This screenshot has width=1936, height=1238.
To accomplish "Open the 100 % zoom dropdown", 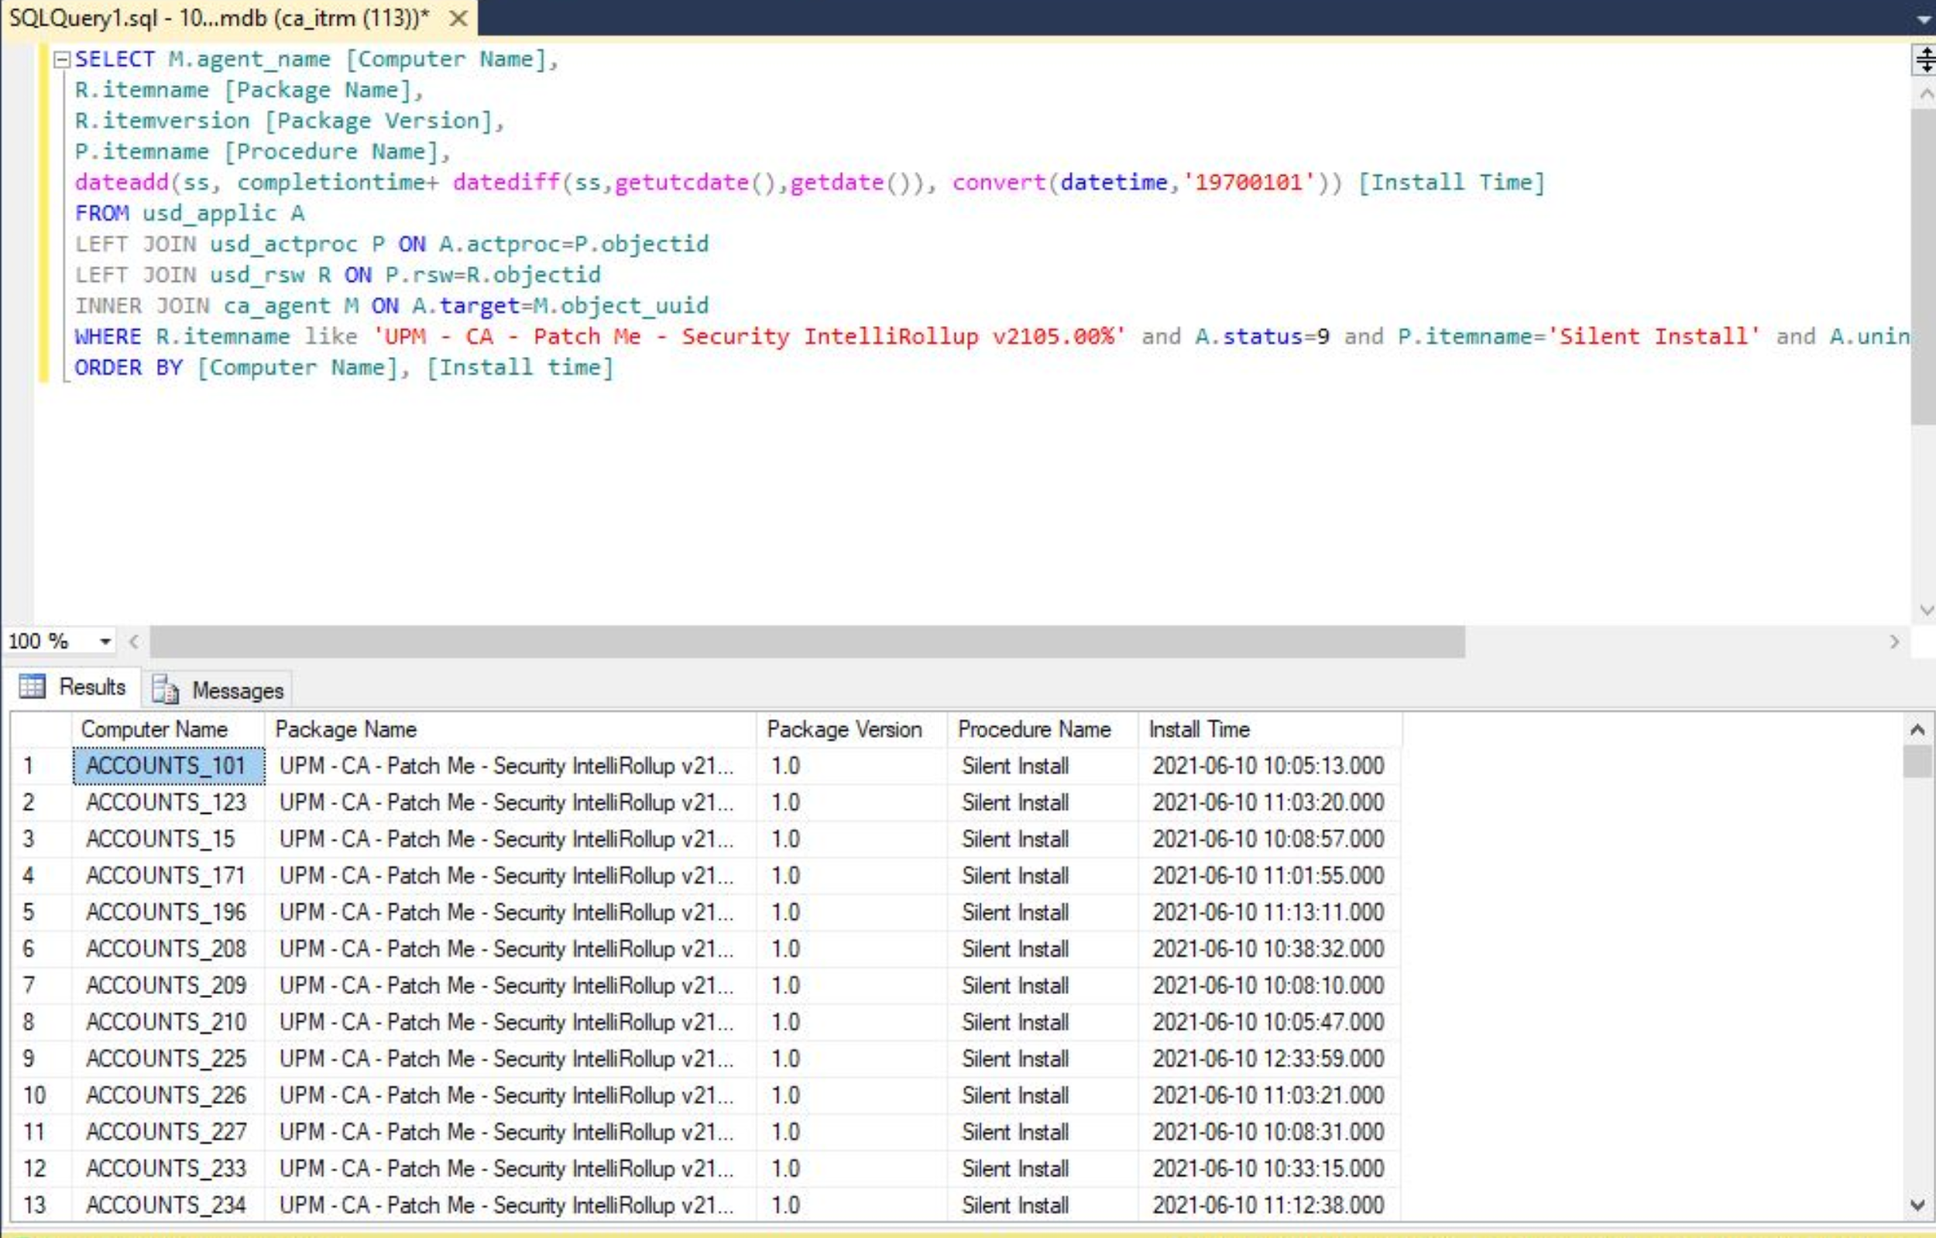I will pos(105,641).
